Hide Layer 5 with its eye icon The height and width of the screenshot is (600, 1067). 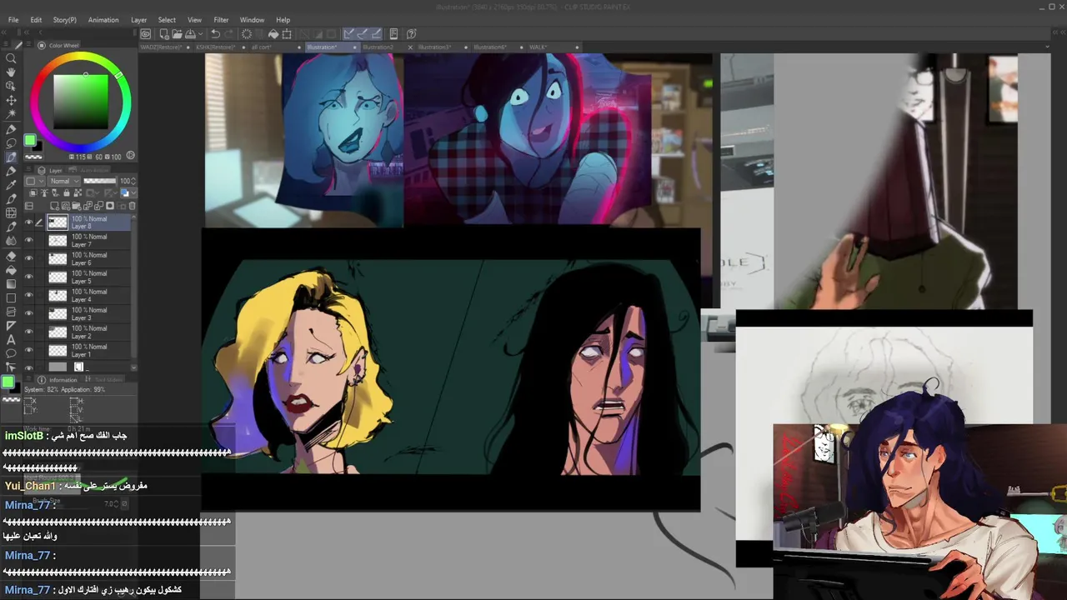pyautogui.click(x=28, y=277)
